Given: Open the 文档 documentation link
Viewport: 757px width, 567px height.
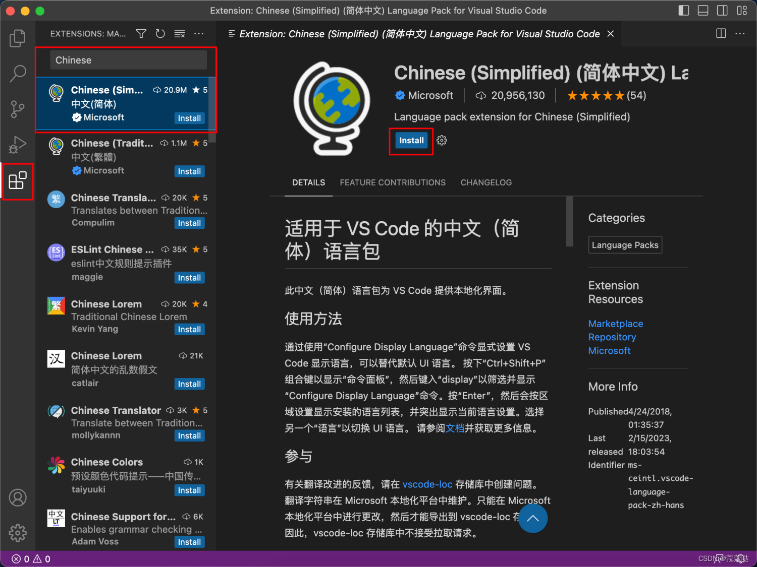Looking at the screenshot, I should pyautogui.click(x=455, y=428).
